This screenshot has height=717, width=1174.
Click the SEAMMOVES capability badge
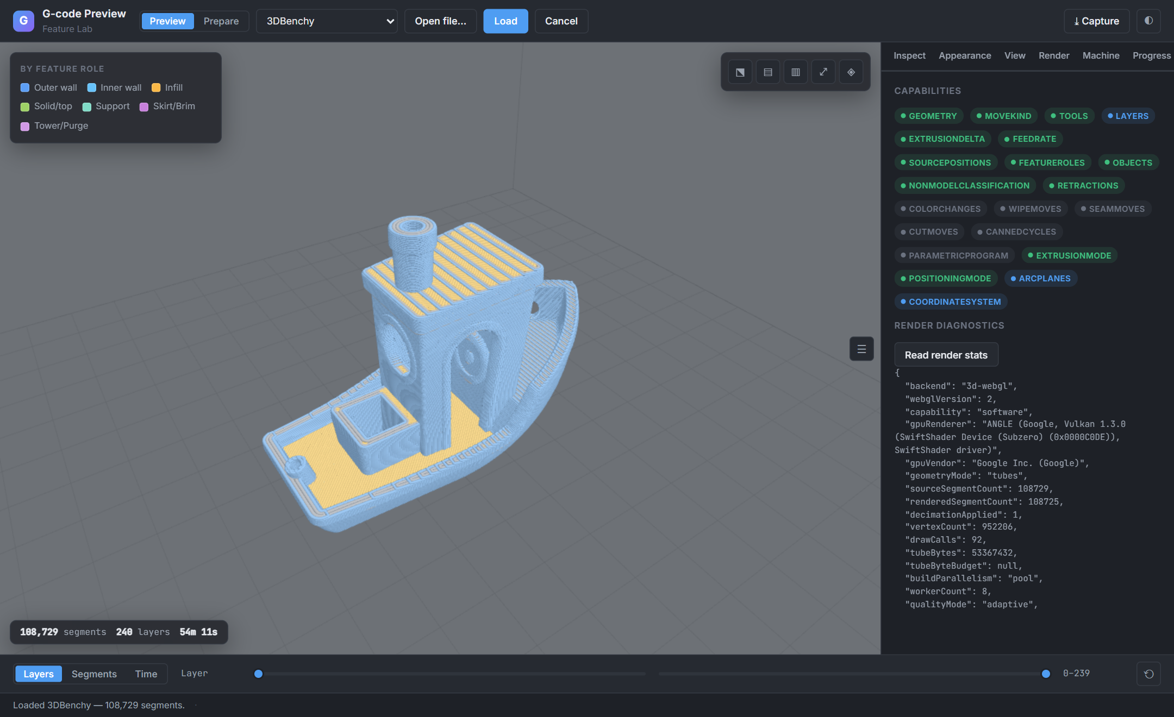tap(1113, 209)
